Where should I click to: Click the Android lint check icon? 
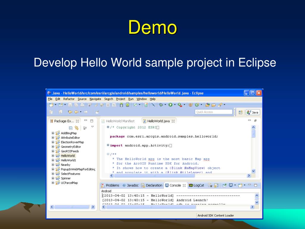135,105
